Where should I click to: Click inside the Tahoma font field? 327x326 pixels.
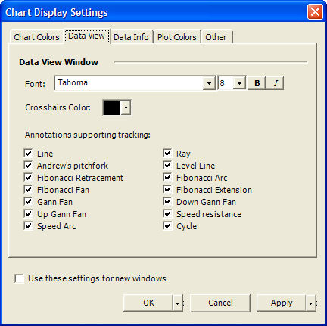click(x=129, y=83)
